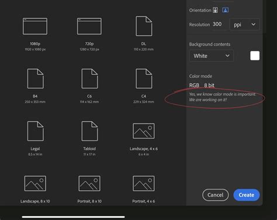Click the 110 x 220 mm size label
The image size is (277, 220).
[144, 49]
